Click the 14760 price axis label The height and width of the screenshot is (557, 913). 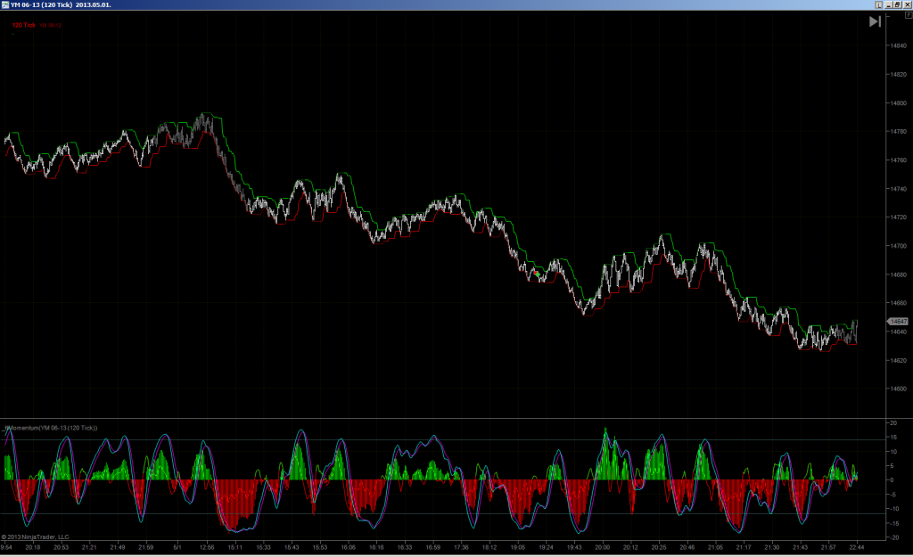[x=899, y=160]
